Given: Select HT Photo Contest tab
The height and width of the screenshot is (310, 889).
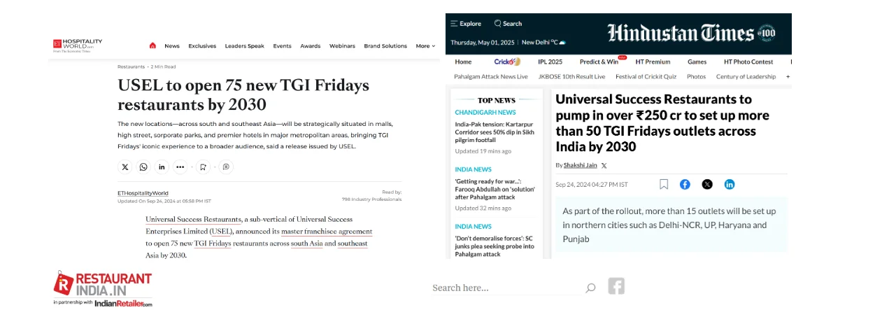Looking at the screenshot, I should pyautogui.click(x=748, y=62).
